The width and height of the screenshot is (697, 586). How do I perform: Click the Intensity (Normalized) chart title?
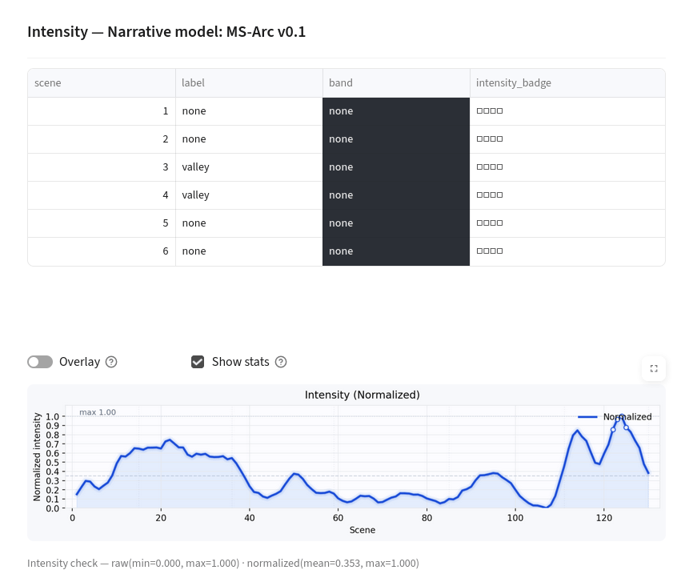(362, 395)
